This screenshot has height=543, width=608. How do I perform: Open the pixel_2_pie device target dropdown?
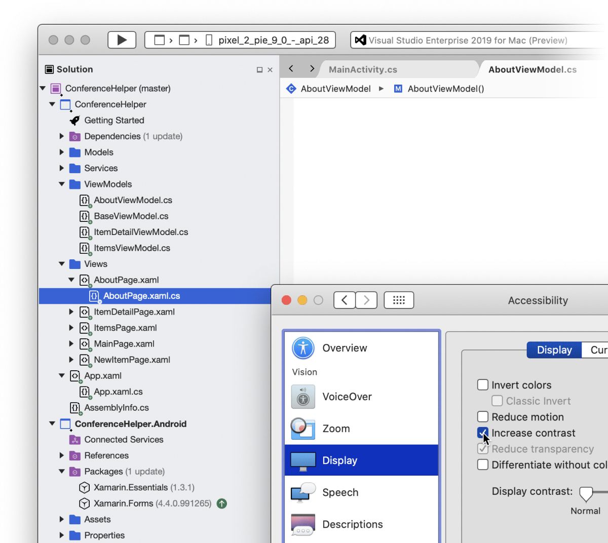click(x=272, y=40)
